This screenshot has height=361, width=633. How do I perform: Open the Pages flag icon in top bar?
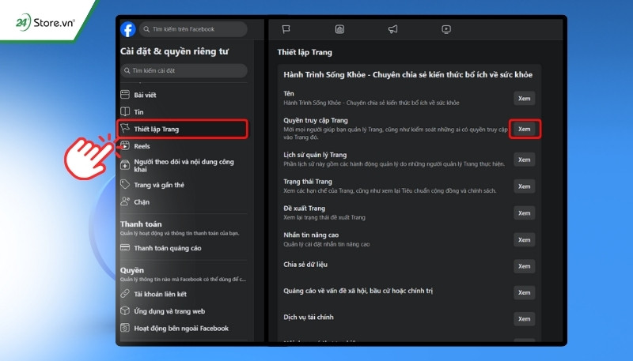[x=286, y=29]
